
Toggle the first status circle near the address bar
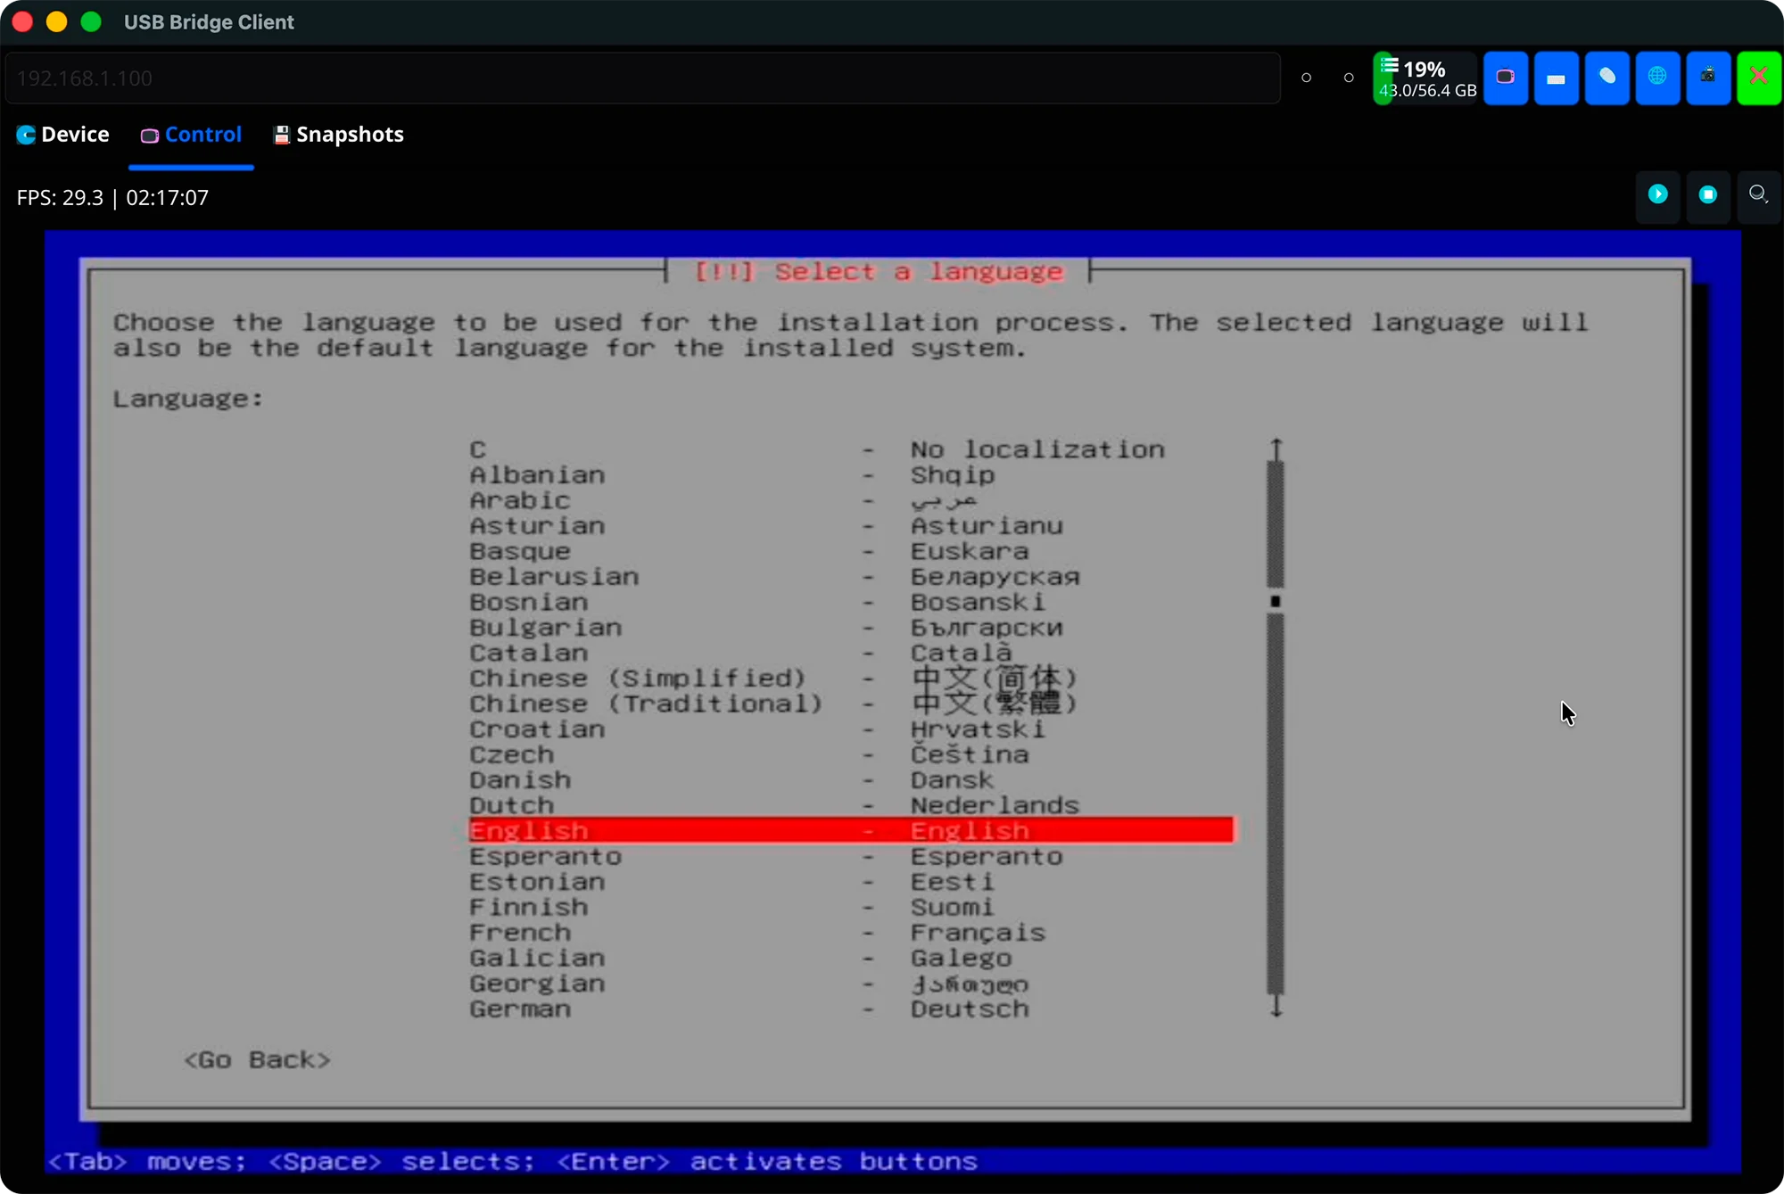coord(1305,78)
